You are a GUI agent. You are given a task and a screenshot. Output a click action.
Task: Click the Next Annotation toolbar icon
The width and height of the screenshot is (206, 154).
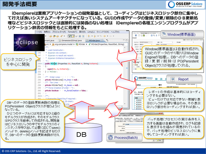[89, 36]
